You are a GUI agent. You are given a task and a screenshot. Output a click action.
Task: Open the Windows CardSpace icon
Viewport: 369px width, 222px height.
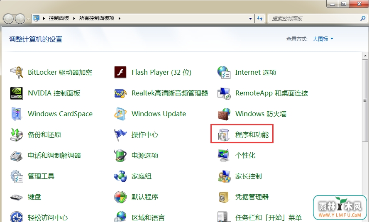tap(17, 114)
